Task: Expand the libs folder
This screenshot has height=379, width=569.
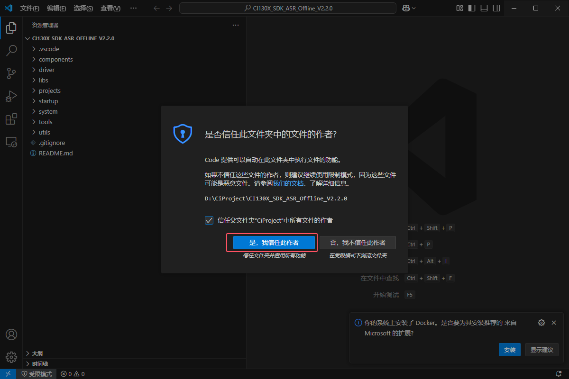Action: [135, 80]
